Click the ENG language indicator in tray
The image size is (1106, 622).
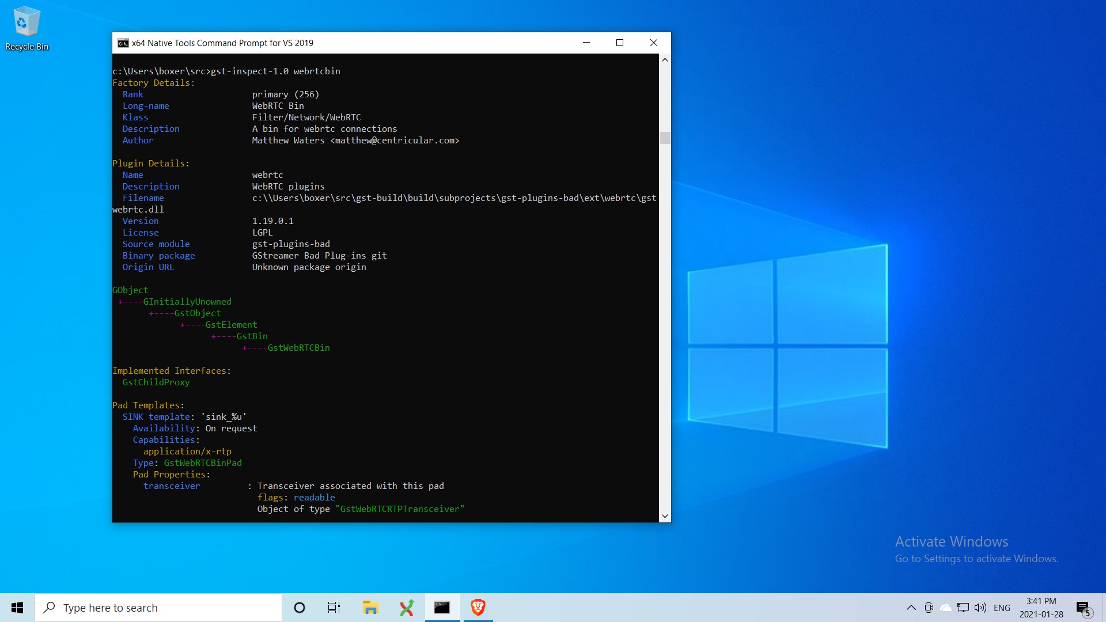1002,607
